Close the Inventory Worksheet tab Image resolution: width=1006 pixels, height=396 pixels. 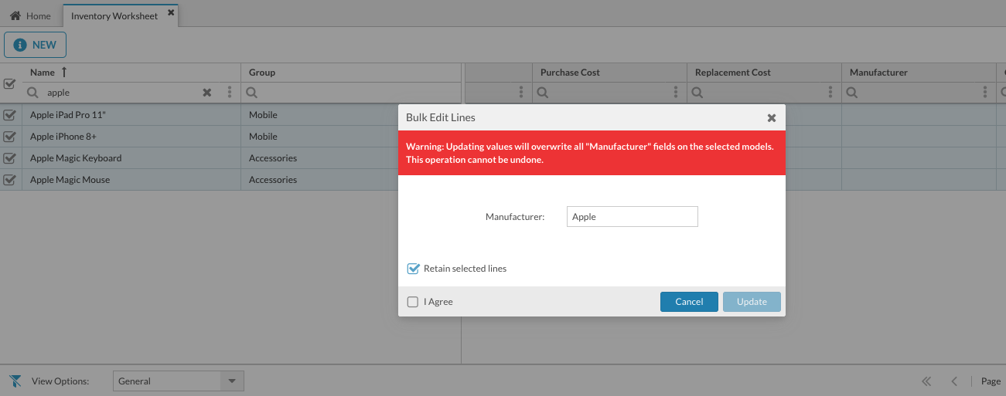171,13
